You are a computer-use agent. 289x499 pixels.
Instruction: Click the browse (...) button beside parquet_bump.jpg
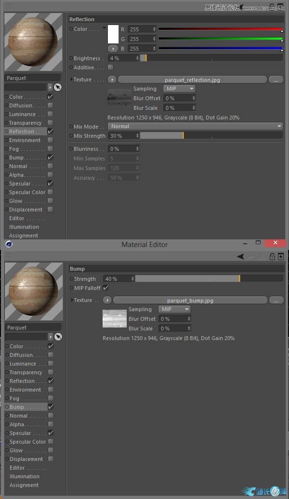click(276, 300)
